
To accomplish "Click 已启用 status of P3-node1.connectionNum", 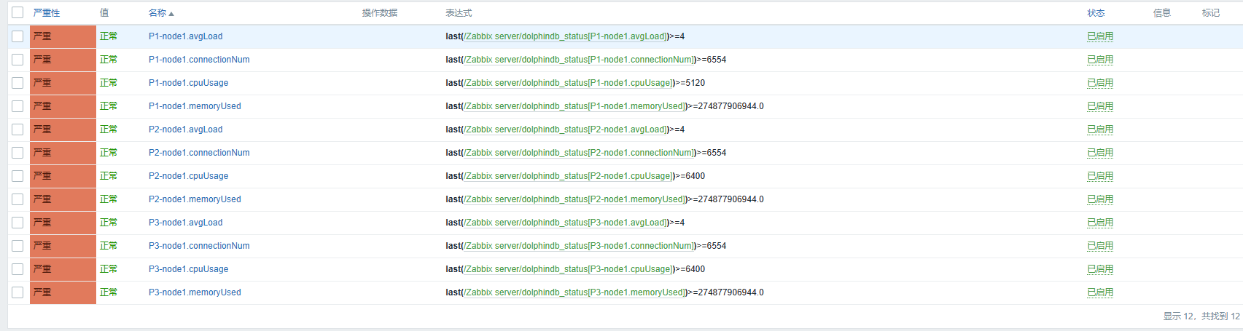I will 1100,246.
